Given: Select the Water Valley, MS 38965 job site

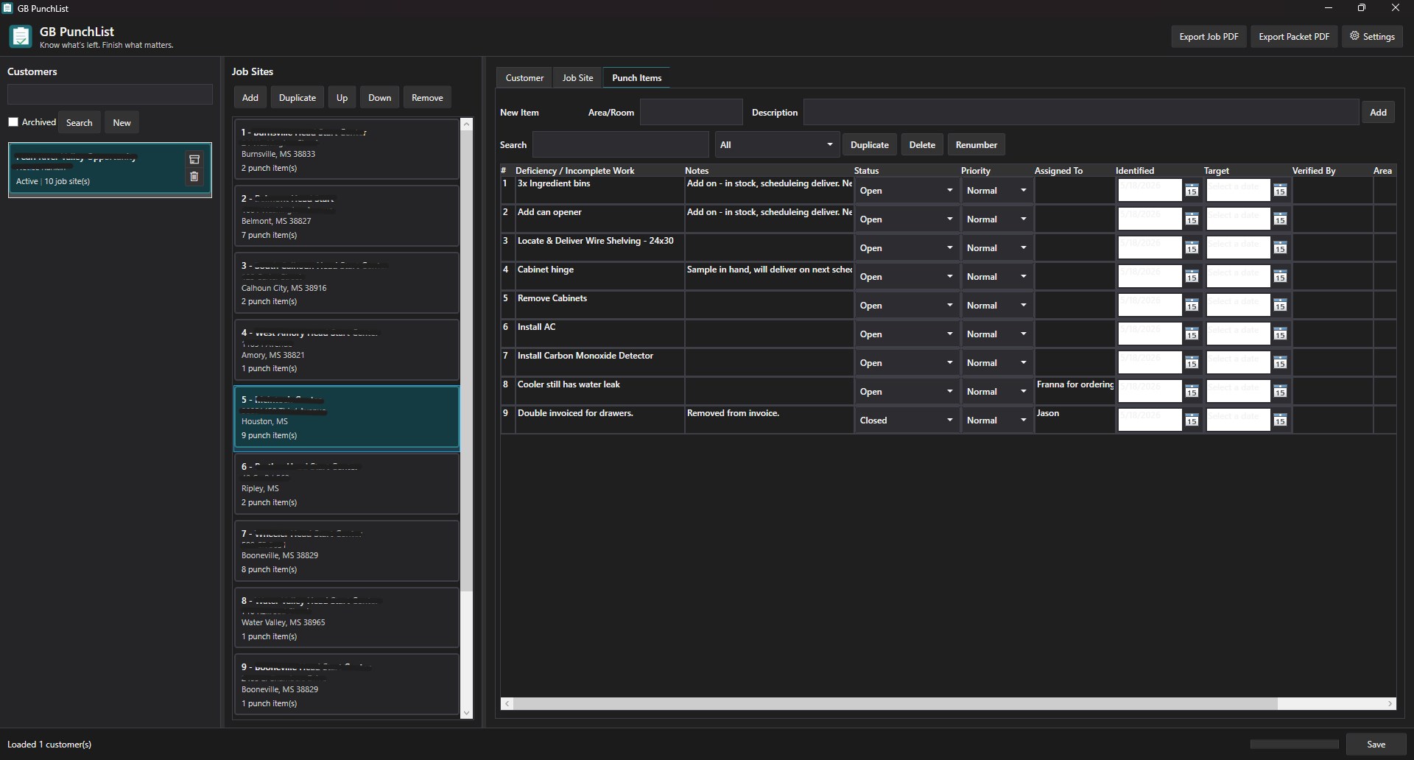Looking at the screenshot, I should click(x=346, y=617).
